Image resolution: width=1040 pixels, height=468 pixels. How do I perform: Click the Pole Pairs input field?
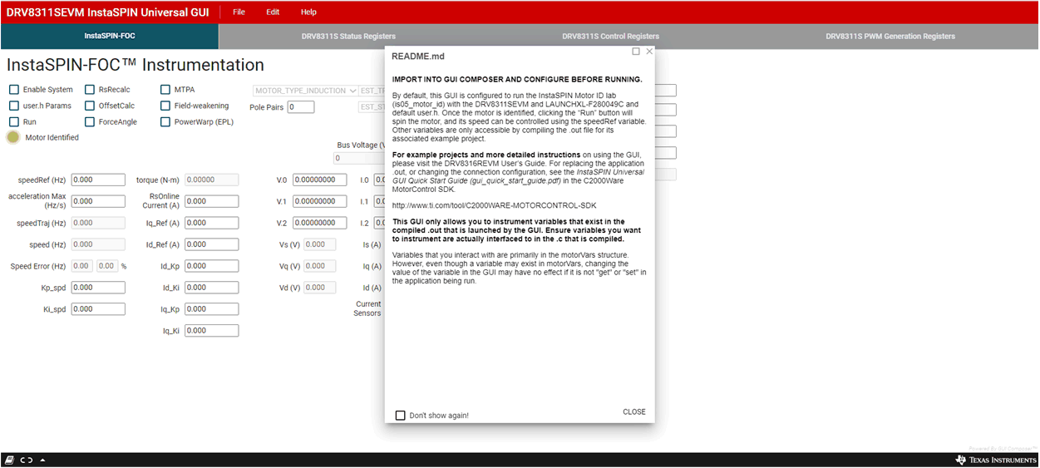click(301, 107)
